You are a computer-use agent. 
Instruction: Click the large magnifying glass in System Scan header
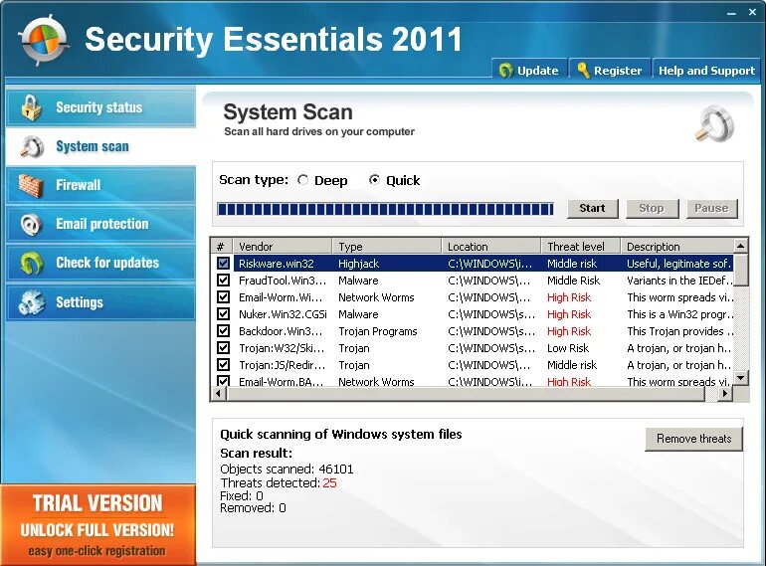coord(714,125)
